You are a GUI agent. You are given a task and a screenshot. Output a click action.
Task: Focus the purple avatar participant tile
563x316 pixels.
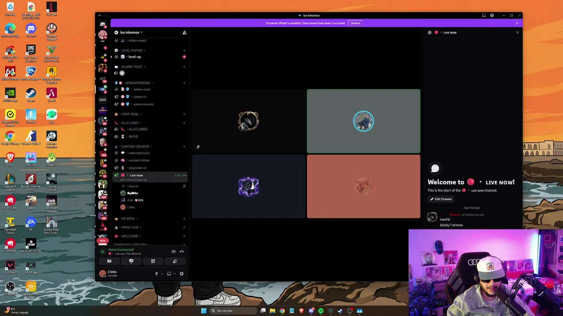click(249, 187)
